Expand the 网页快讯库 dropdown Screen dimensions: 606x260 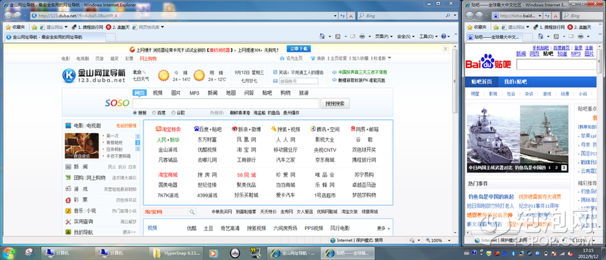[x=162, y=27]
